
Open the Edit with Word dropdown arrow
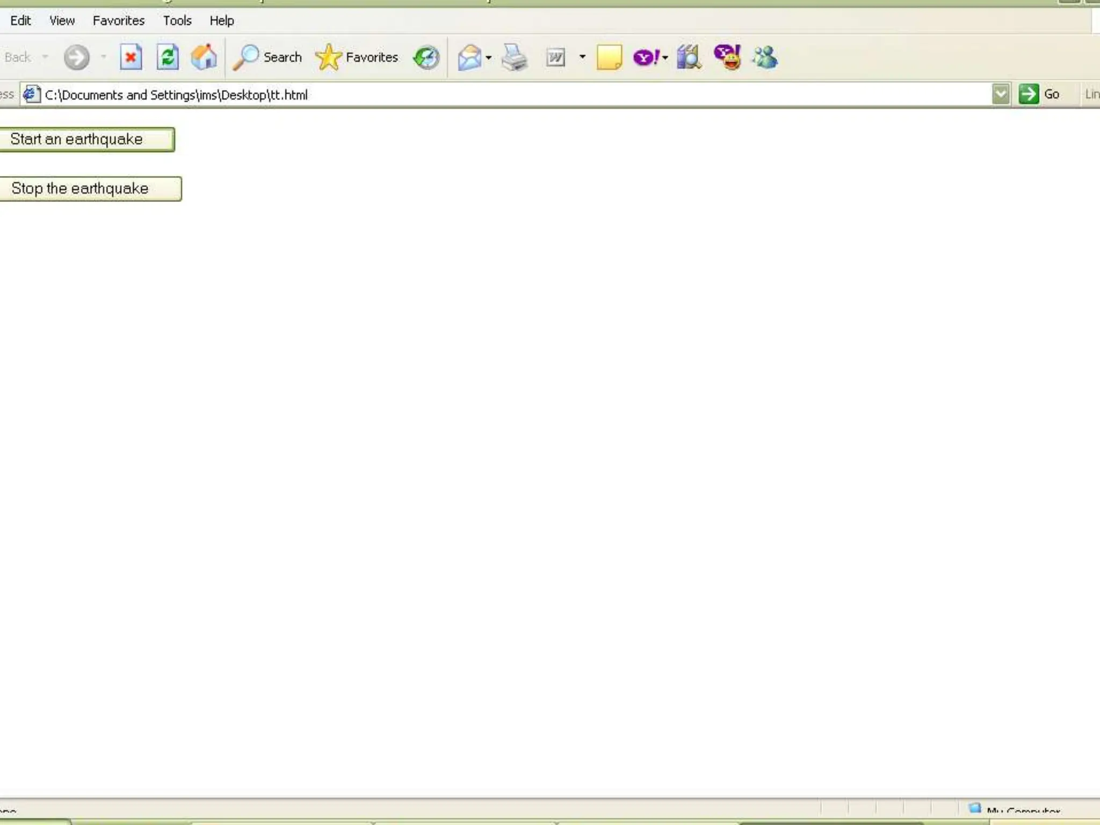pyautogui.click(x=582, y=57)
